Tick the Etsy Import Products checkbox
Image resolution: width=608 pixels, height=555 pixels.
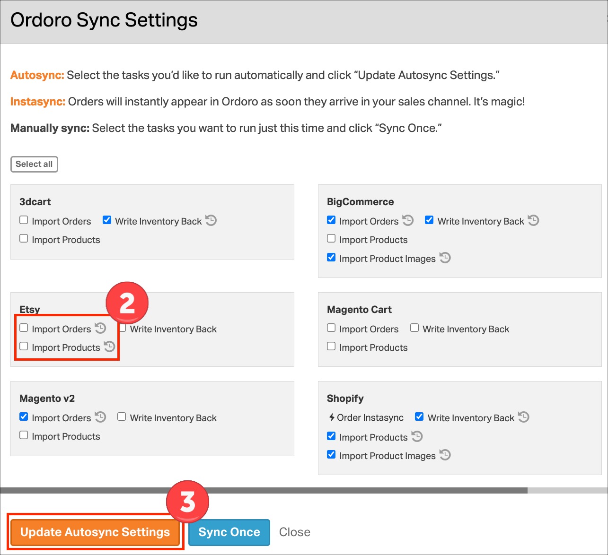tap(24, 346)
